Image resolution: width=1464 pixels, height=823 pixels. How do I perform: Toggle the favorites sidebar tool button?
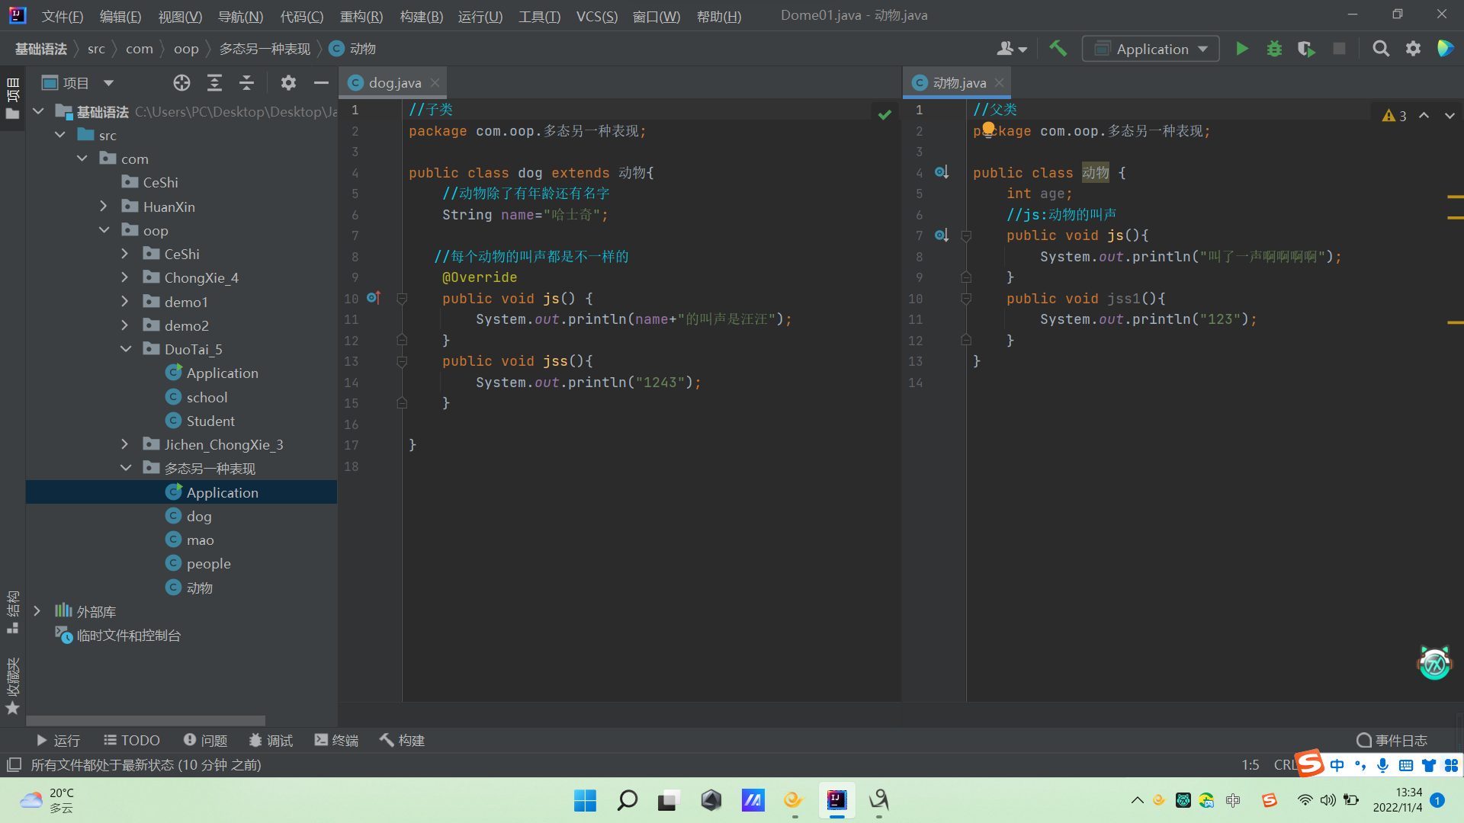coord(12,686)
